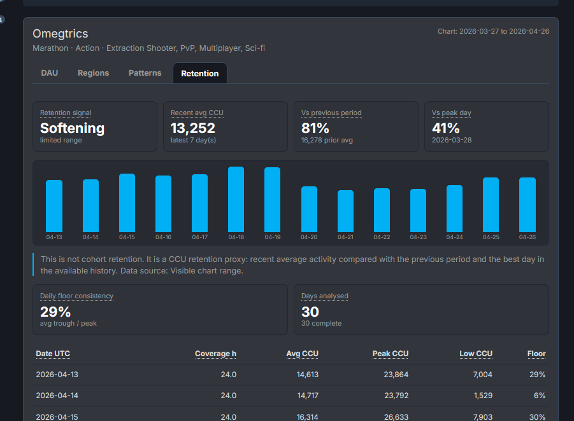
Task: Click the Daily floor consistency label
Action: (76, 296)
